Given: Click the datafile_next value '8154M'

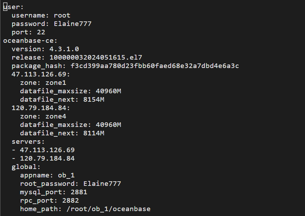Looking at the screenshot, I should (x=94, y=99).
